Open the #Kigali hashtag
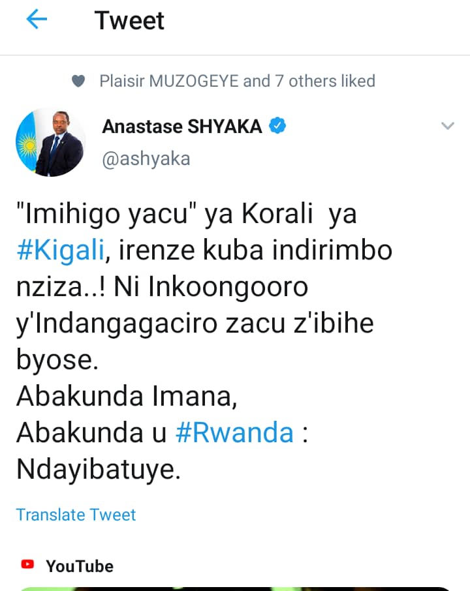 [x=61, y=250]
